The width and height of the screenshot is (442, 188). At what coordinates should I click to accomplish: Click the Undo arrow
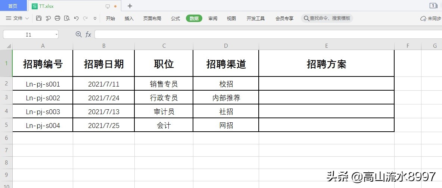(x=76, y=18)
